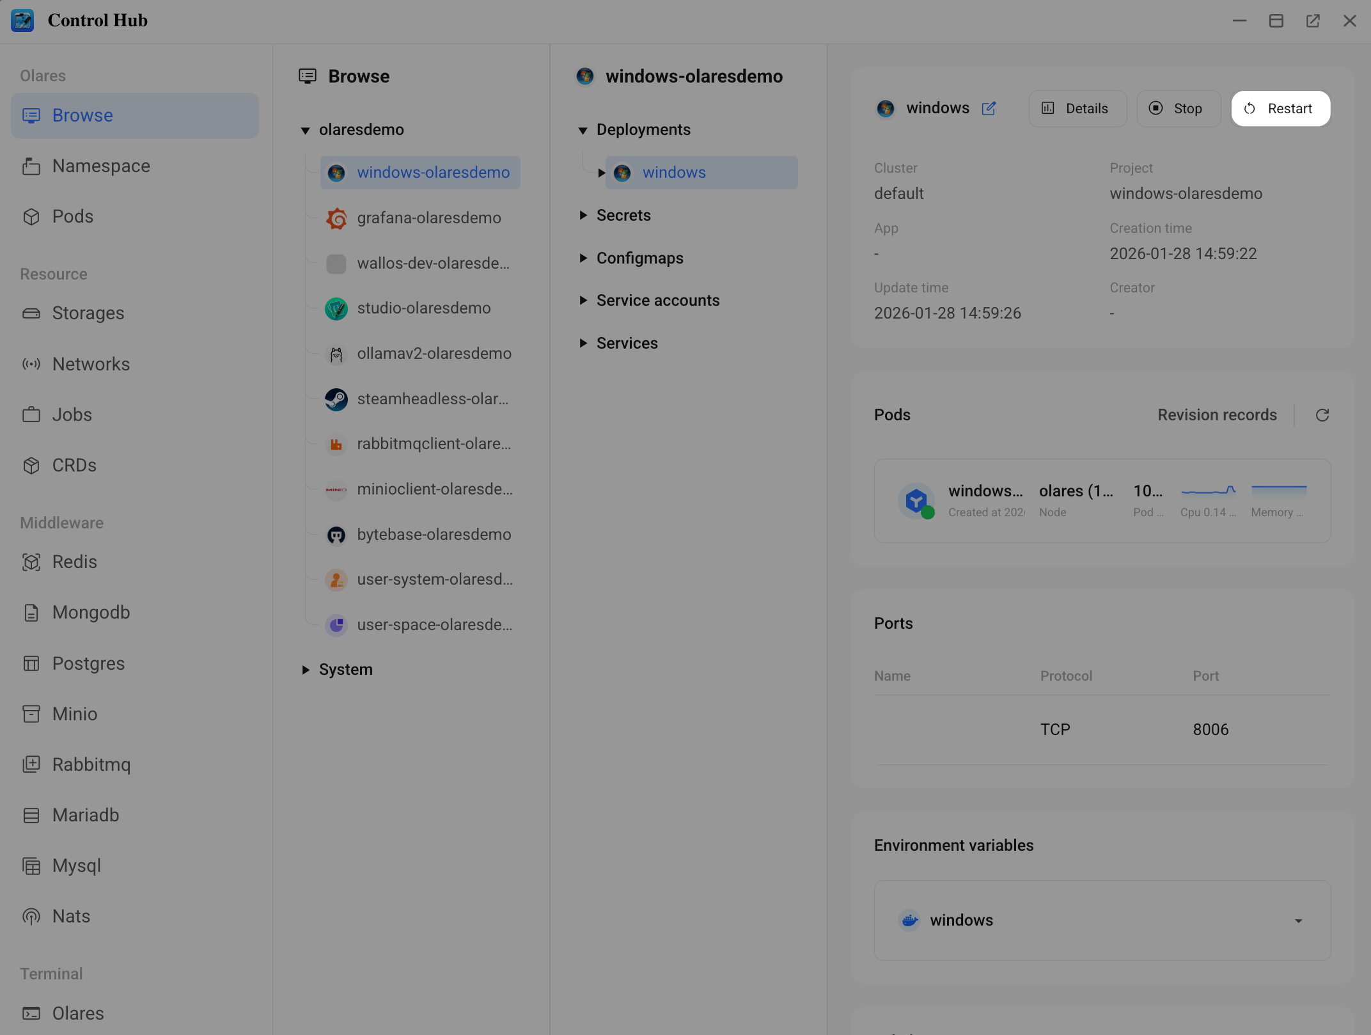Stop the windows deployment
This screenshot has height=1035, width=1371.
click(x=1178, y=109)
